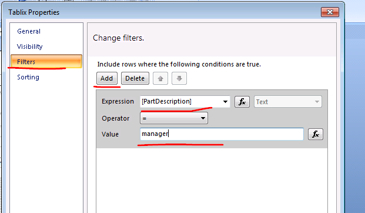Viewport: 365px width, 213px height.
Task: Click the Tablix Properties title bar
Action: click(163, 12)
